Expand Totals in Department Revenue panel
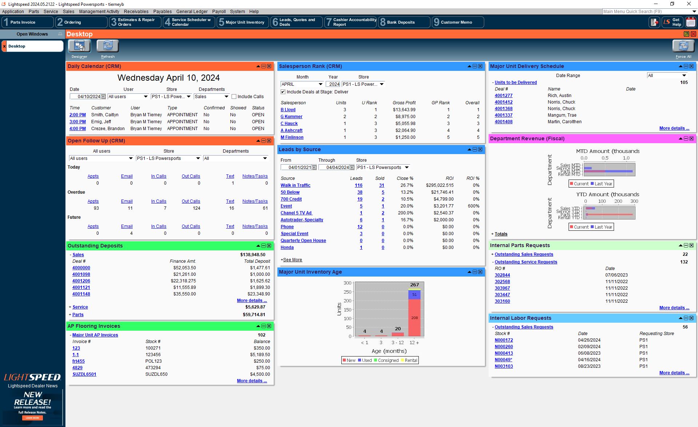Viewport: 698px width, 427px height. point(501,234)
